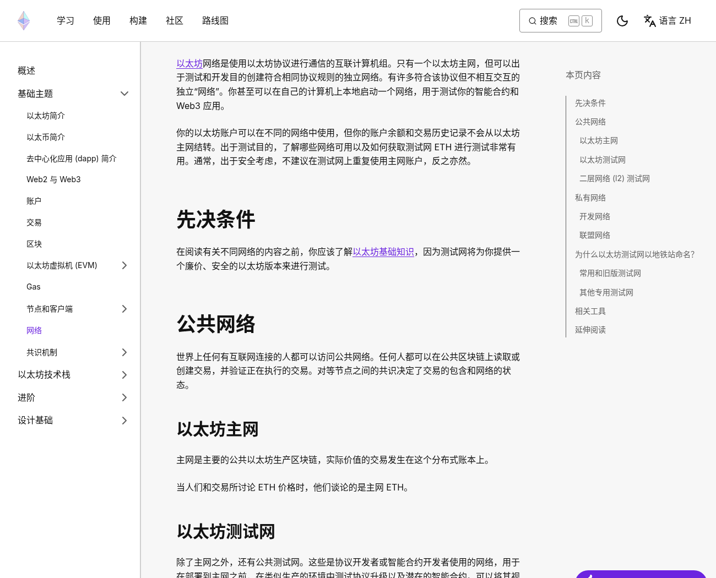This screenshot has height=578, width=716.
Task: Go to the 路线图 page
Action: point(215,21)
